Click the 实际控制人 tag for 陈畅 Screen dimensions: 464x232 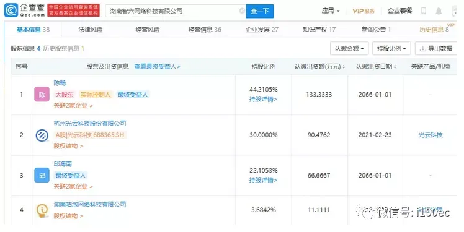tap(96, 95)
